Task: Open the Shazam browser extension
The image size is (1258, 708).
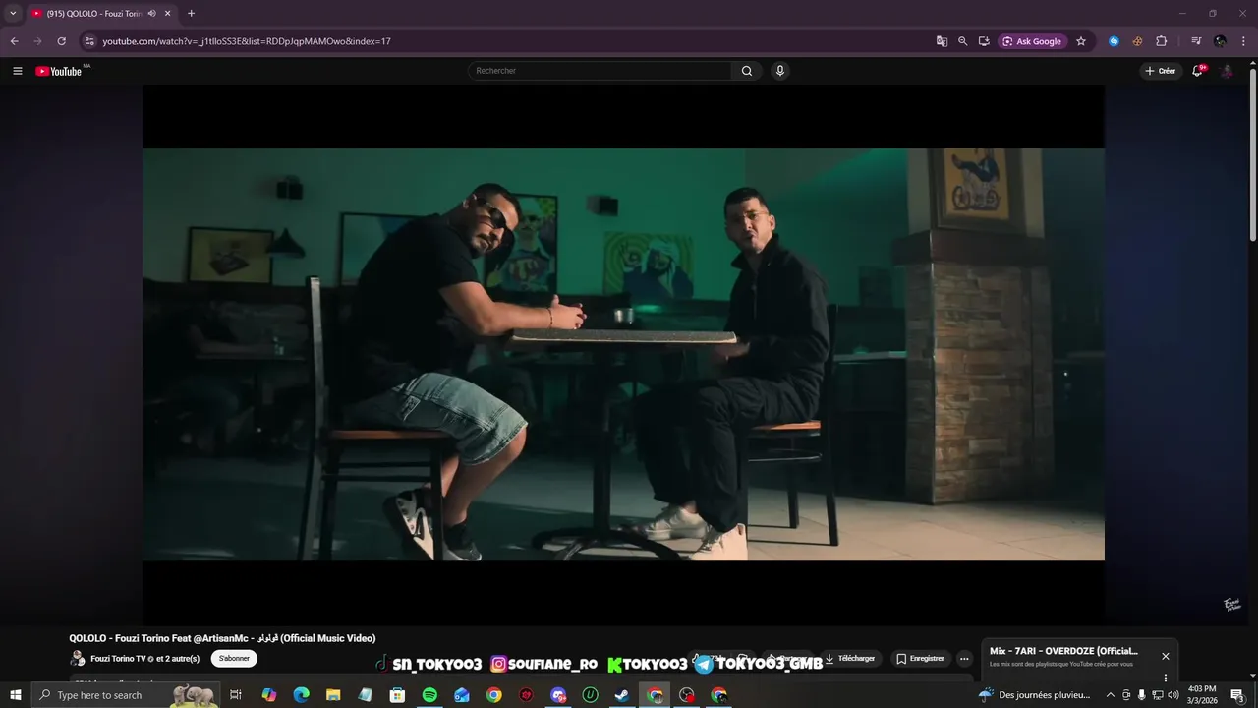Action: pos(1114,41)
